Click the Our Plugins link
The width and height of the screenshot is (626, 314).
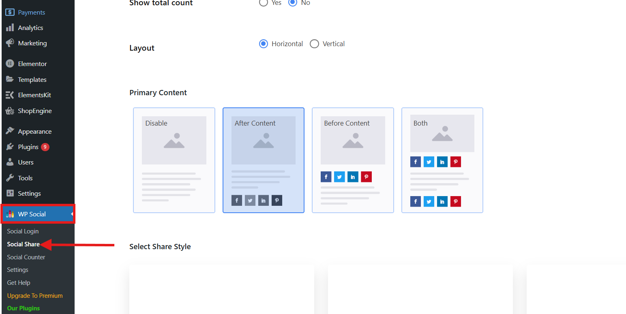point(23,308)
